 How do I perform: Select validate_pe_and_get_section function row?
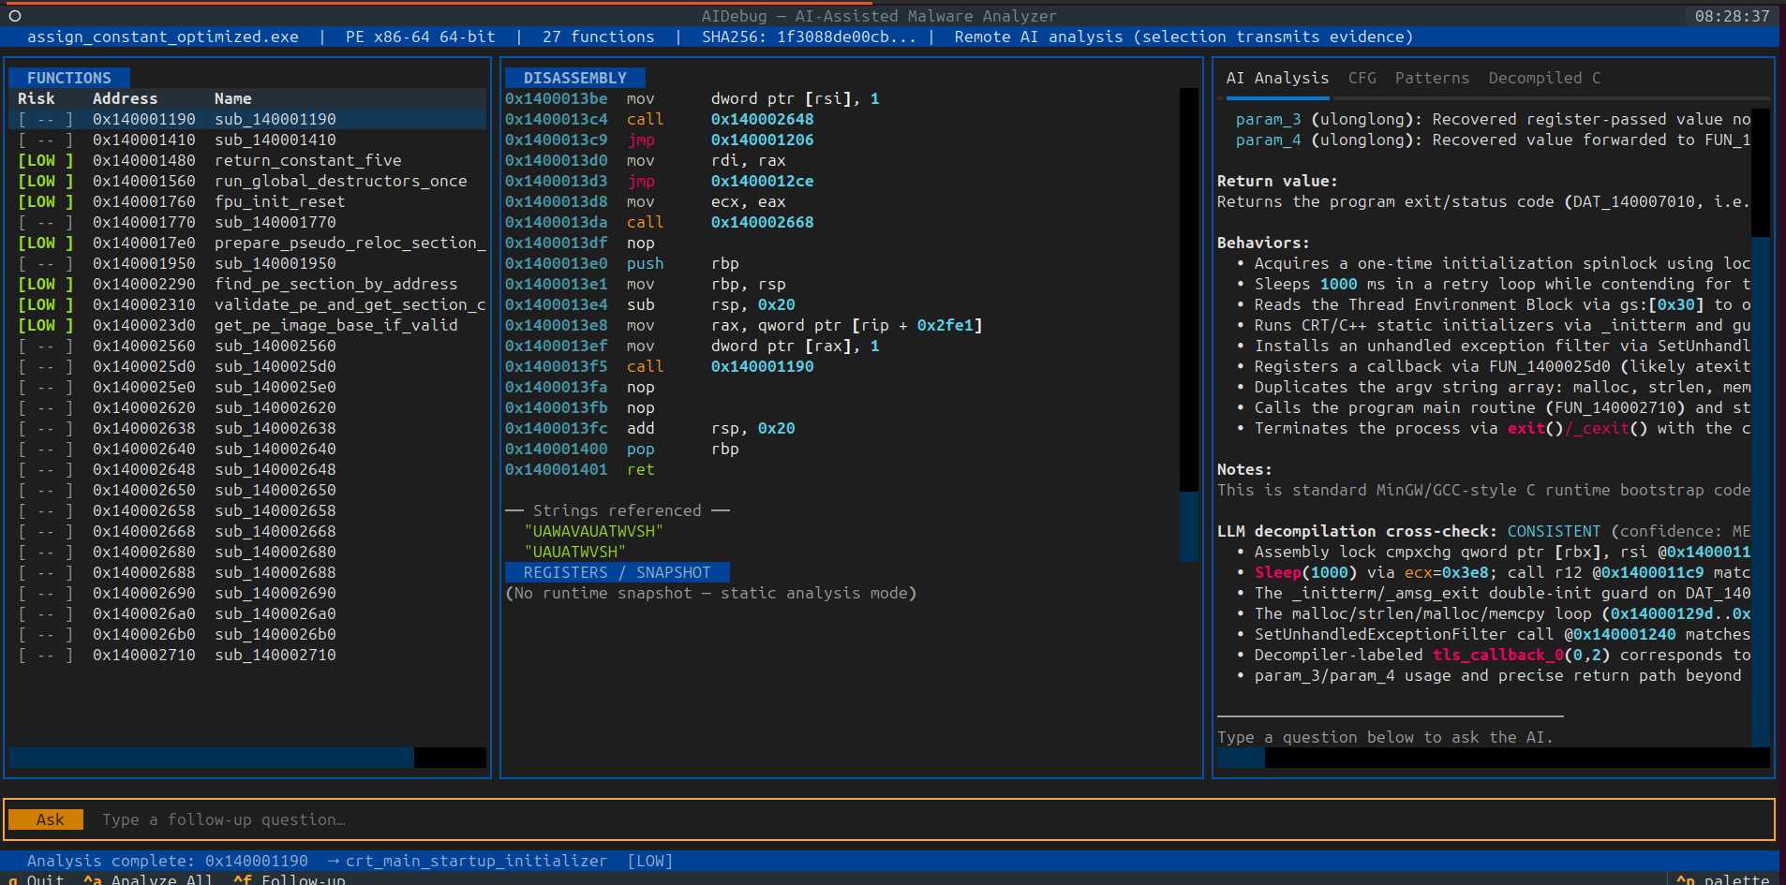pyautogui.click(x=247, y=304)
